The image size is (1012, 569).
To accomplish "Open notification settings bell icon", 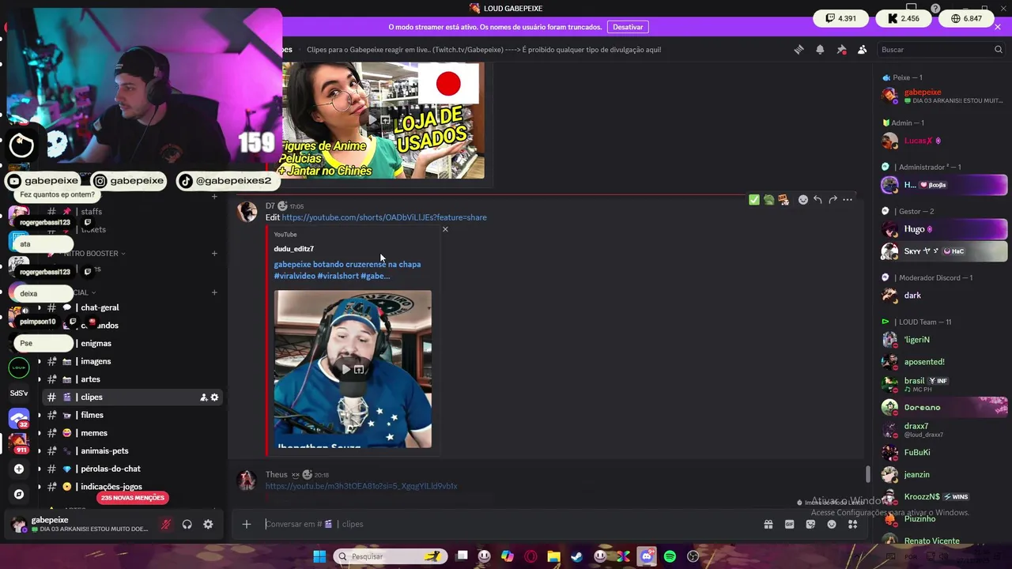I will 820,49.
